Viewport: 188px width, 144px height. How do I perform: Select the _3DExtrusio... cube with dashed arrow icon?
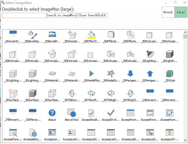click(52, 54)
